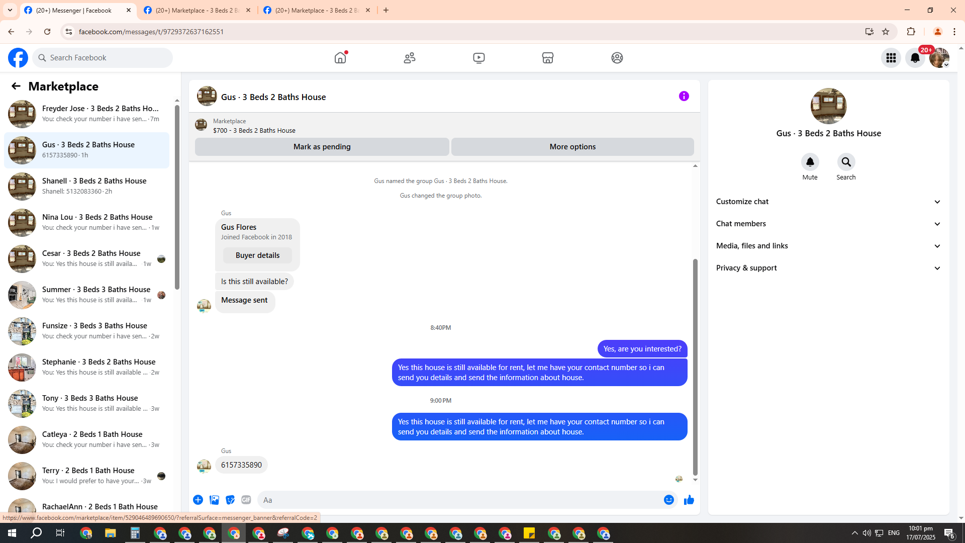Open the Marketplace store icon
Screen dimensions: 965x543
(x=548, y=58)
